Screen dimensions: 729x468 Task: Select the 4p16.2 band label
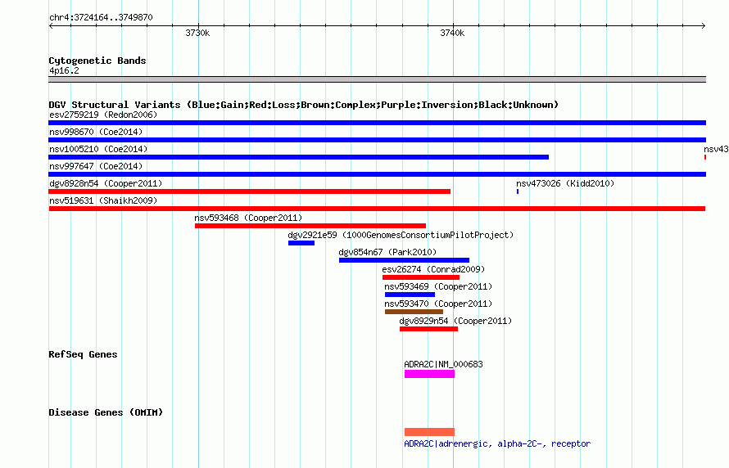coord(64,70)
